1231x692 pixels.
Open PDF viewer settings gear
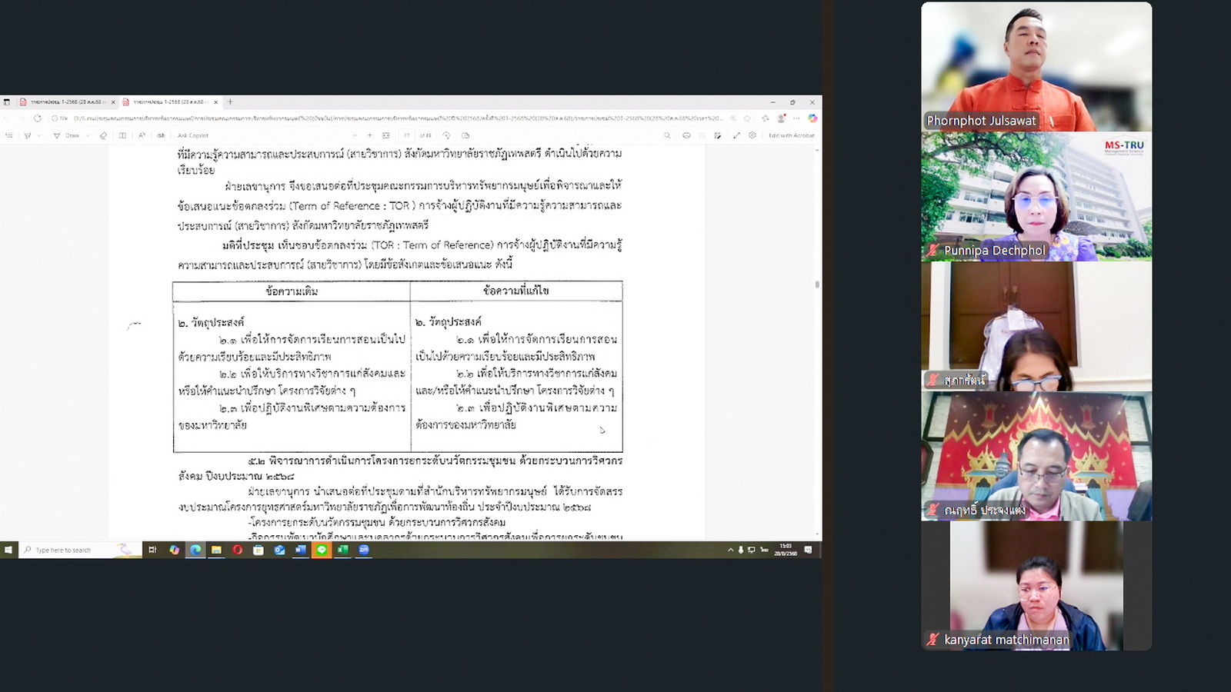752,135
